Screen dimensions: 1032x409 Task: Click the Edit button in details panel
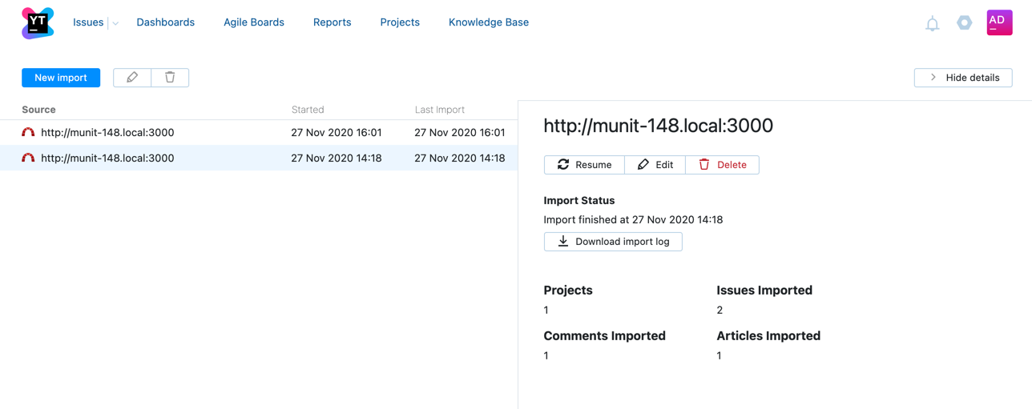[x=655, y=165]
